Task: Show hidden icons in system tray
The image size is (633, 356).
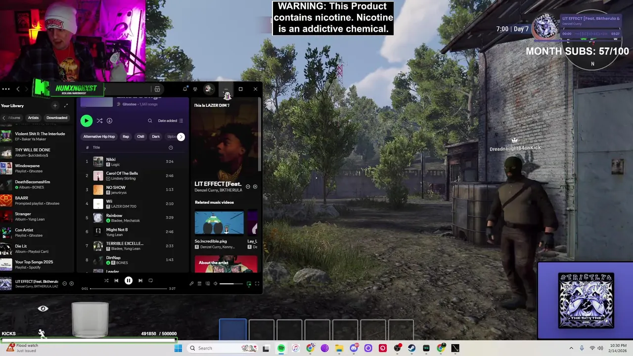Action: [x=571, y=348]
